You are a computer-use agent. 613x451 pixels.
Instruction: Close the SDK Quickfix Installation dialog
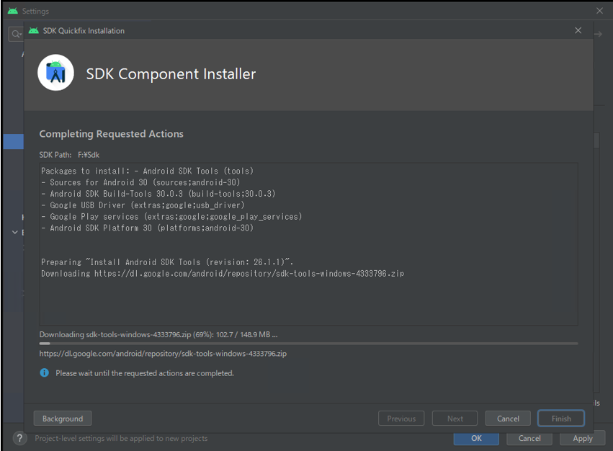click(x=578, y=30)
